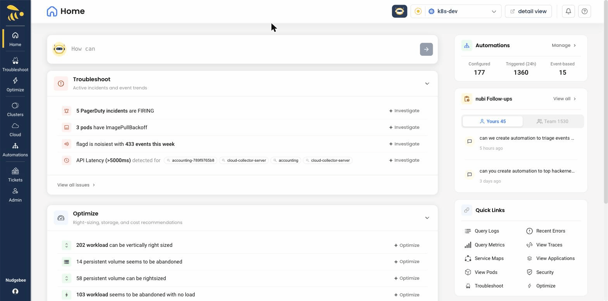Click the user avatar at sidebar bottom
608x301 pixels.
(x=15, y=291)
